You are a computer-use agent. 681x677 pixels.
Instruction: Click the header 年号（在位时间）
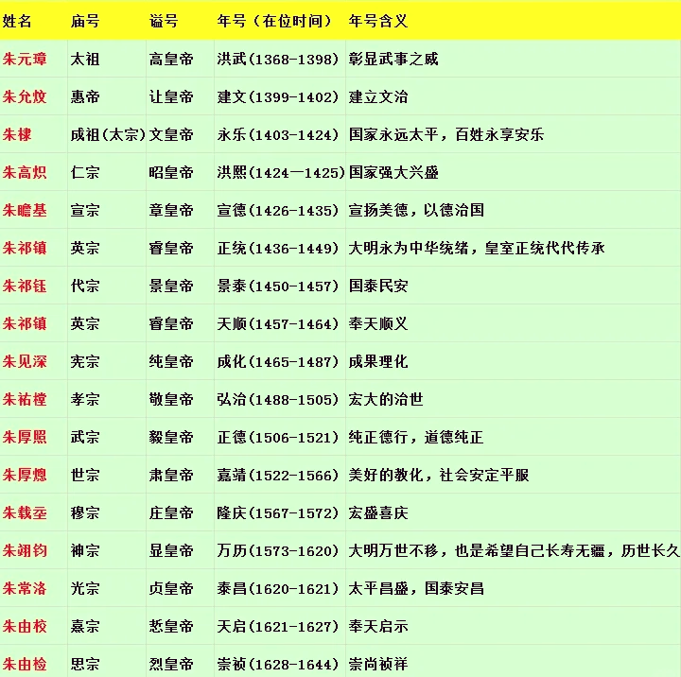[274, 21]
